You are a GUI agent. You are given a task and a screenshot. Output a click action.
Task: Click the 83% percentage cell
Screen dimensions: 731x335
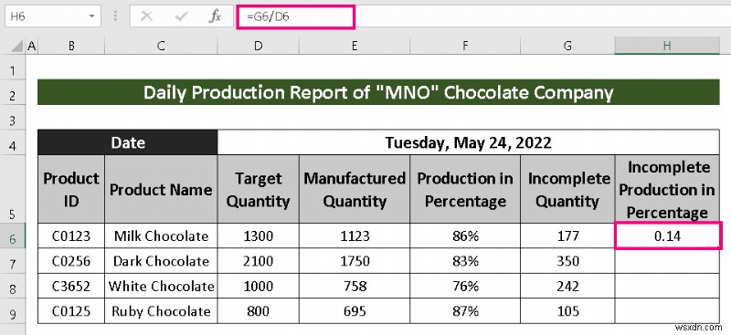465,261
